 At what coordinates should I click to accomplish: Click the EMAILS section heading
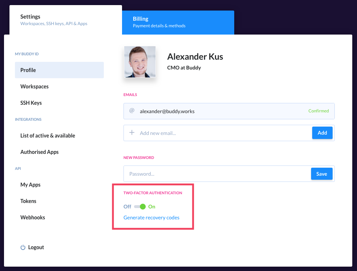[x=130, y=95]
